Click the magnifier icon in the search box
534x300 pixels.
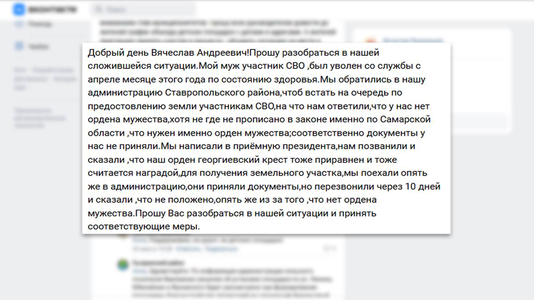point(98,10)
